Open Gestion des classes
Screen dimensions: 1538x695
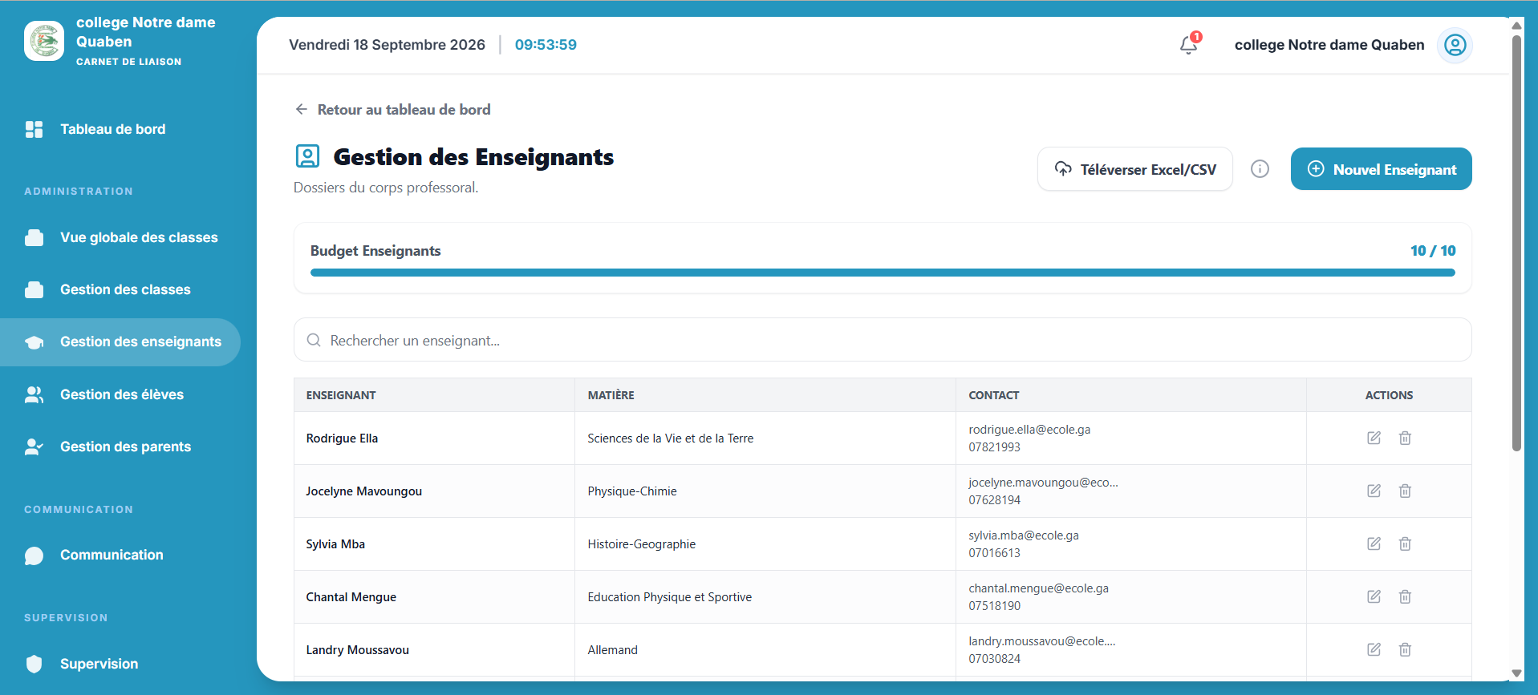[120, 289]
